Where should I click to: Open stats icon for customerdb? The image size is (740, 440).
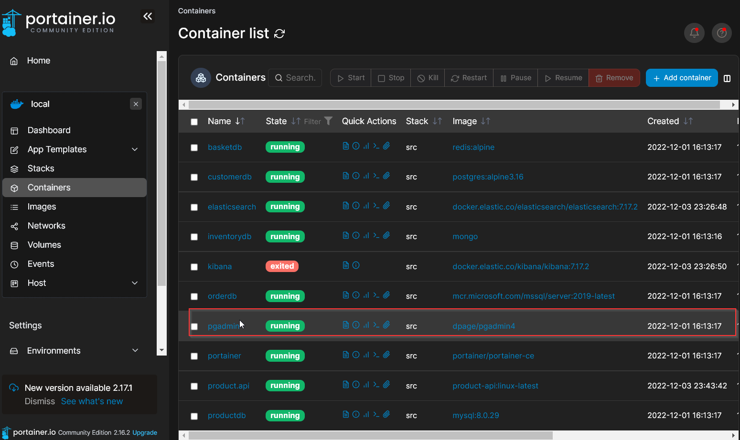366,176
